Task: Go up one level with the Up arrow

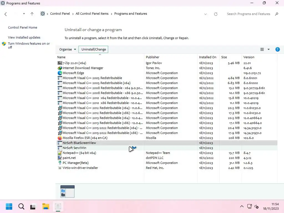Action: pos(32,14)
